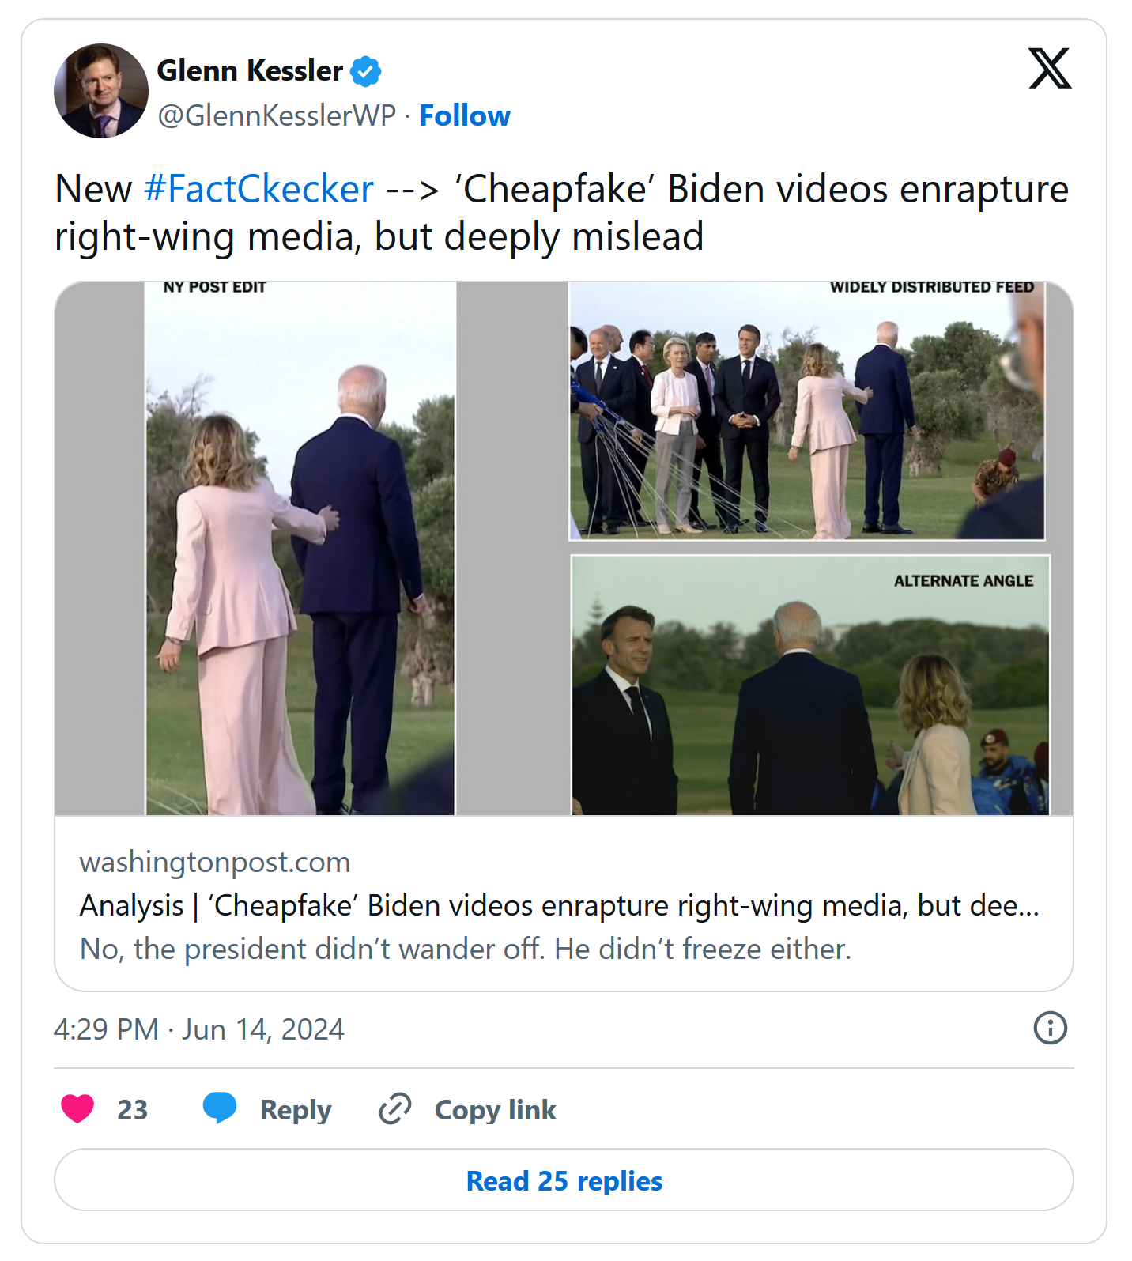Viewport: 1132px width, 1261px height.
Task: Like the tweet with the heart icon
Action: click(77, 1108)
